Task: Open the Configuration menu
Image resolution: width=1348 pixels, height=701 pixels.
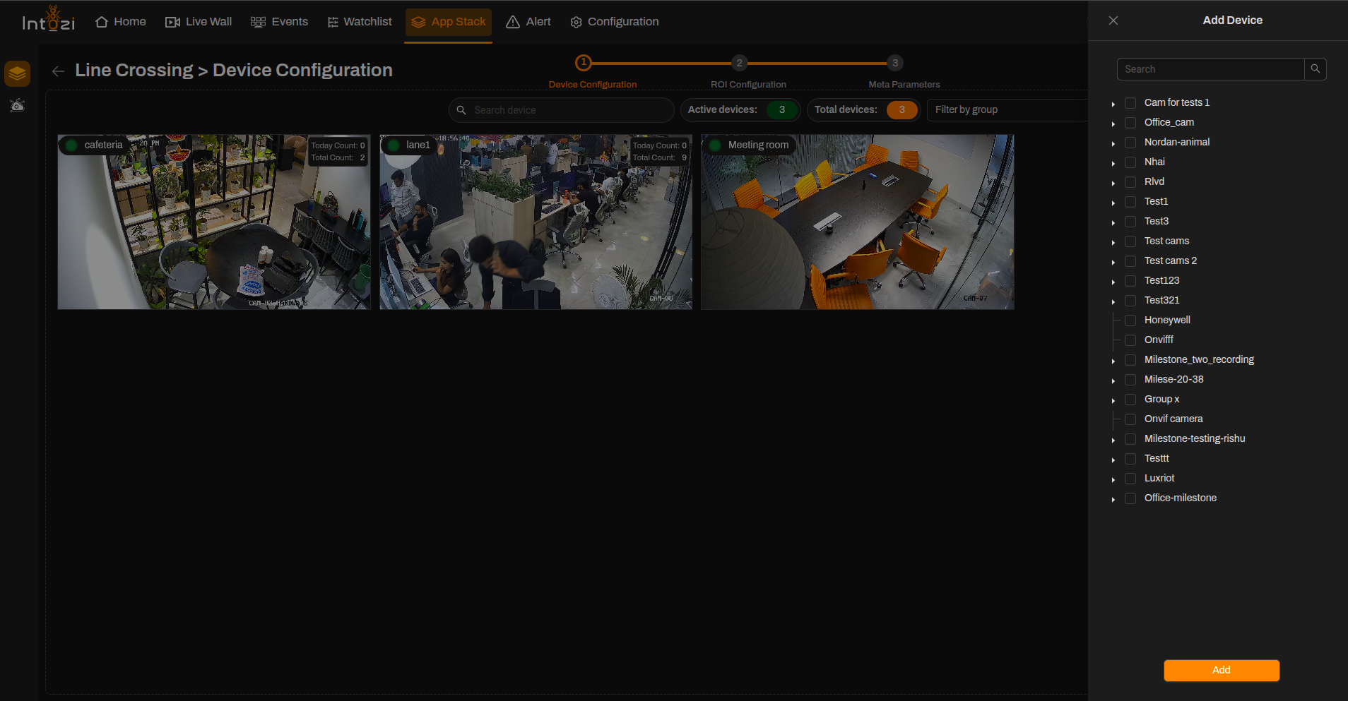Action: (x=615, y=22)
